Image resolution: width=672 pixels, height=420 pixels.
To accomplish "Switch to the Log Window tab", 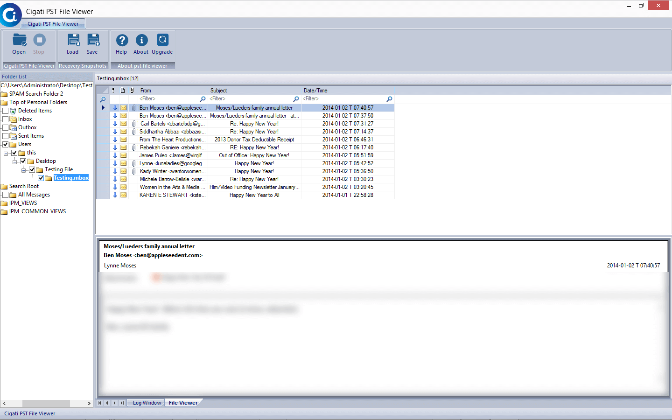I will (147, 403).
